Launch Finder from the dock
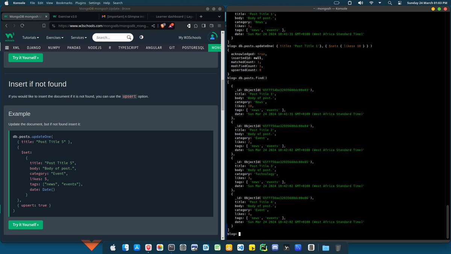 tap(125, 247)
